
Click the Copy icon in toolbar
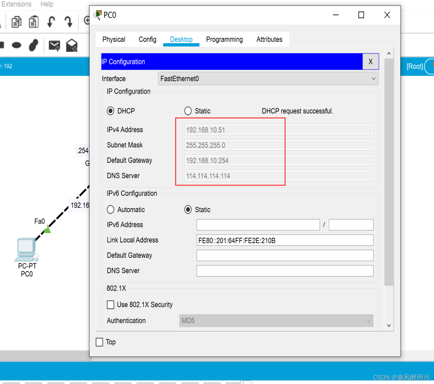click(x=16, y=22)
